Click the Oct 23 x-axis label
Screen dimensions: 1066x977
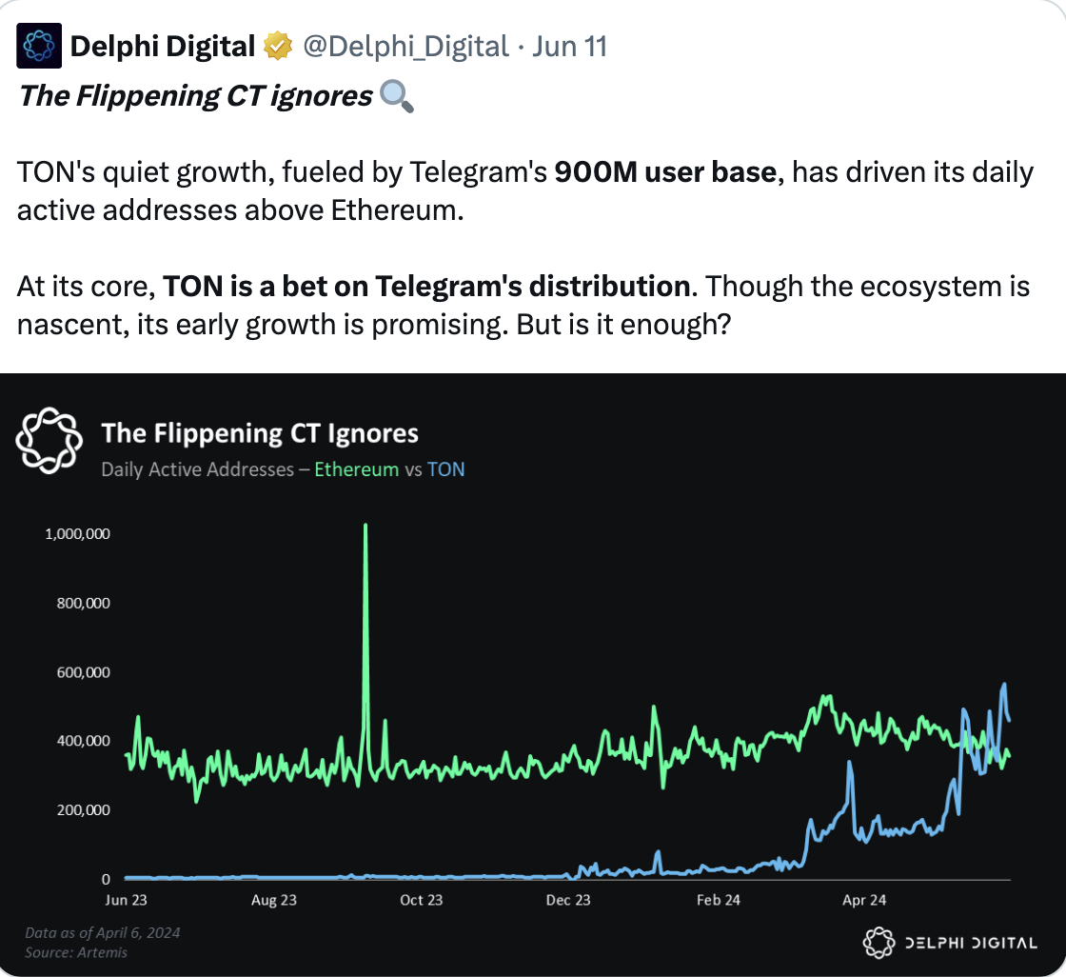pos(421,900)
